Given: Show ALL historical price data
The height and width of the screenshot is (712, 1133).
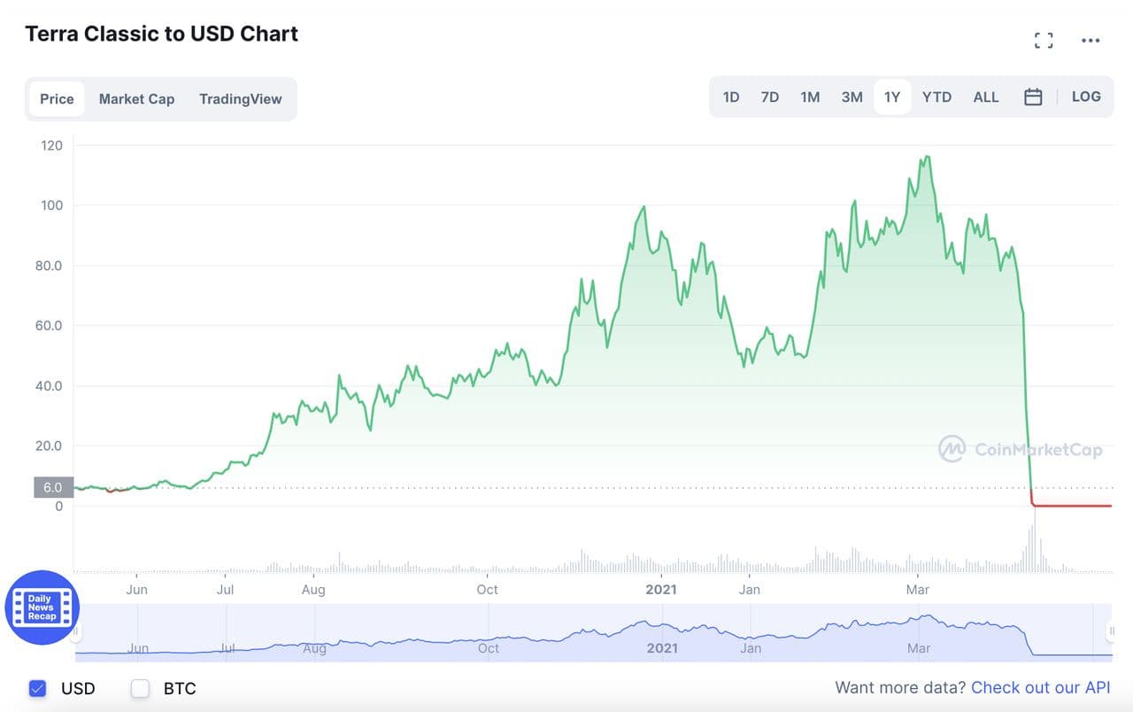Looking at the screenshot, I should [x=985, y=97].
